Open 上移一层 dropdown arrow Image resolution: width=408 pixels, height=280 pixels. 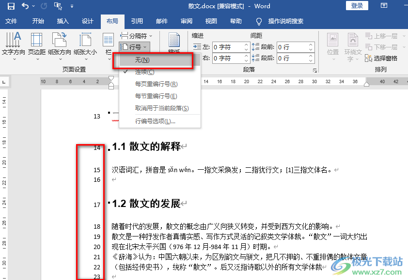point(404,36)
